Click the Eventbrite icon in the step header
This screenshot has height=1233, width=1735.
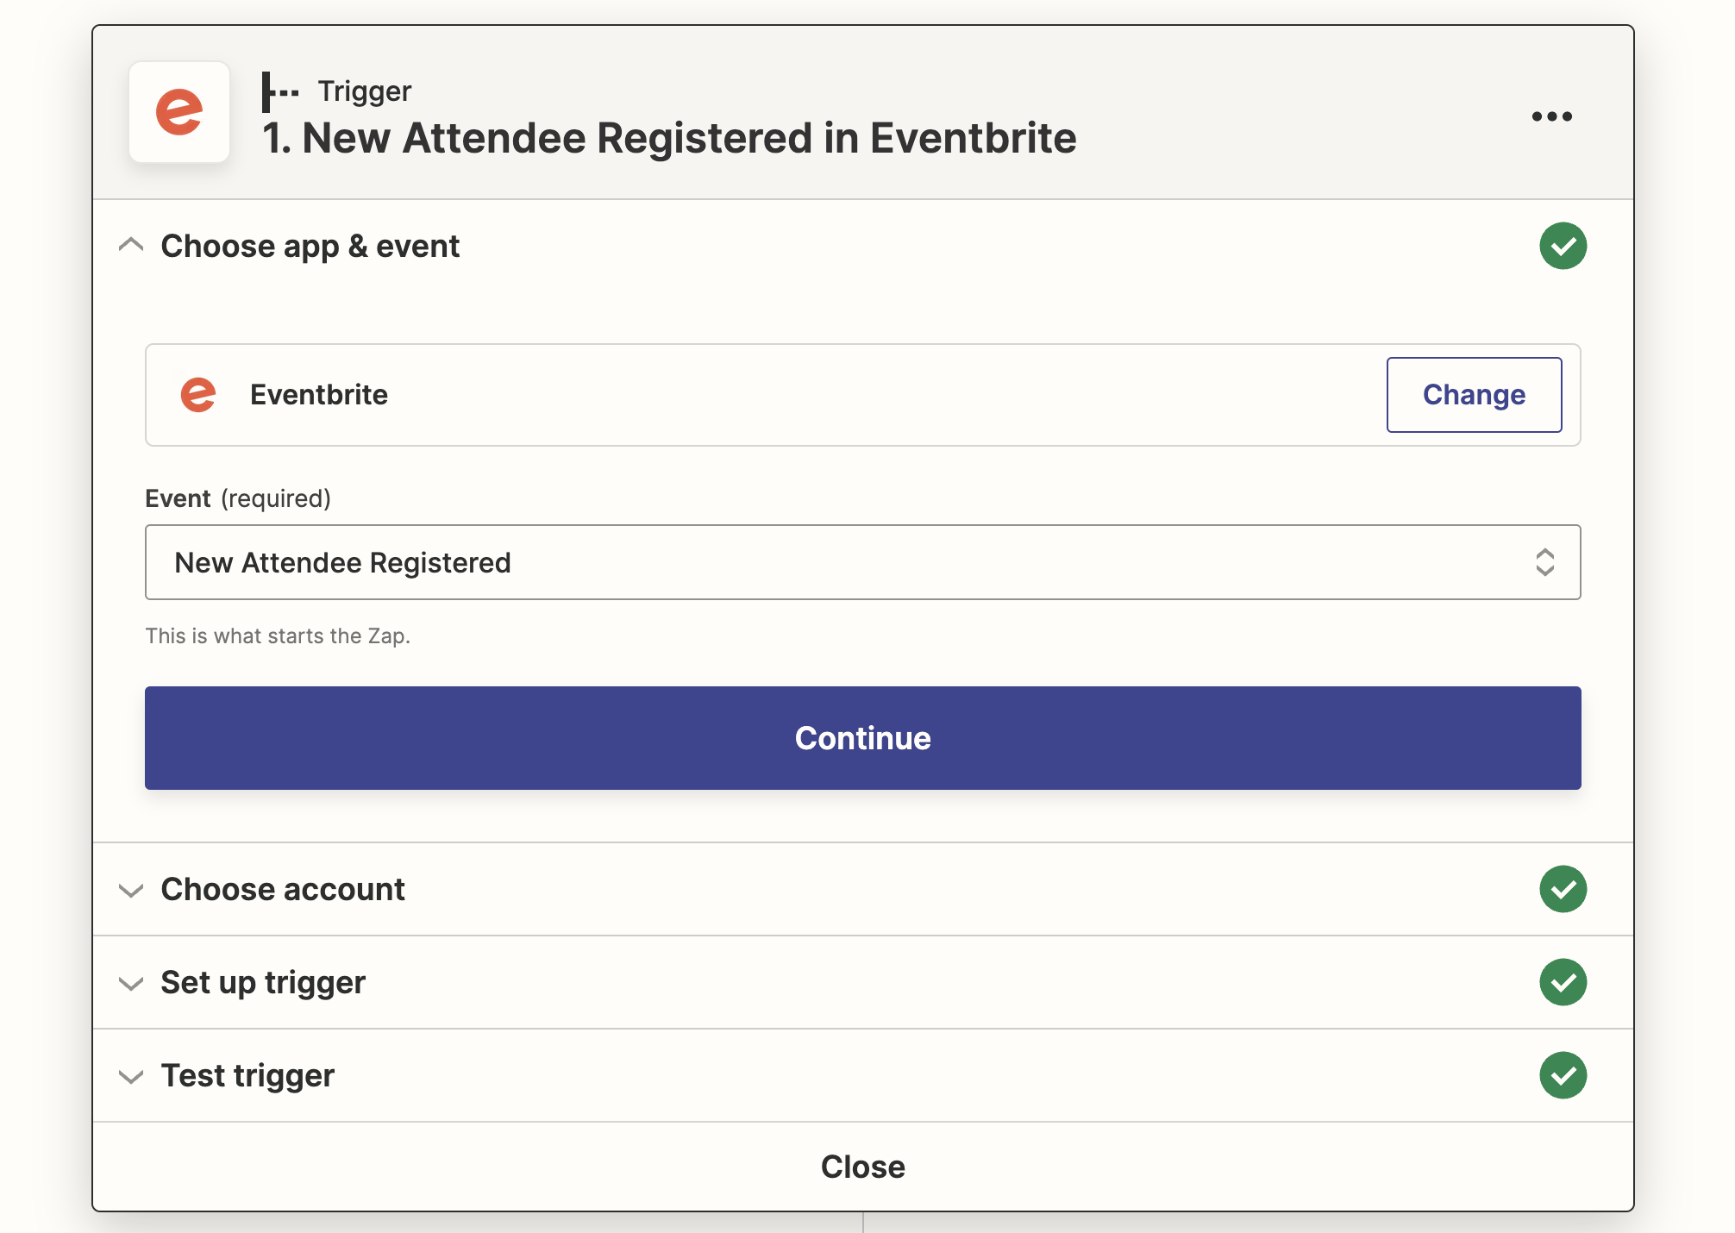pos(179,112)
